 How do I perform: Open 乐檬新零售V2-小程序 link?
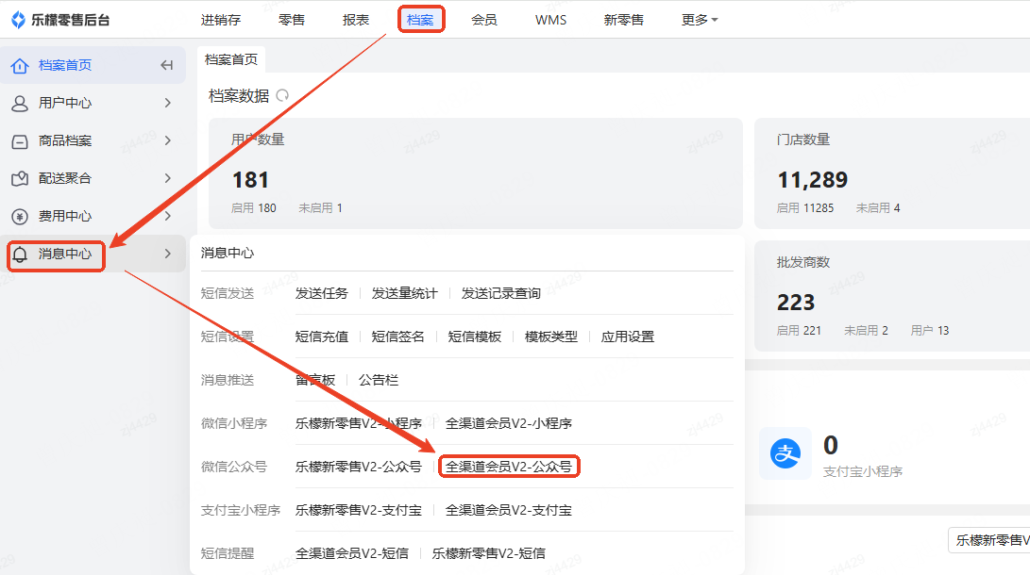pos(359,423)
